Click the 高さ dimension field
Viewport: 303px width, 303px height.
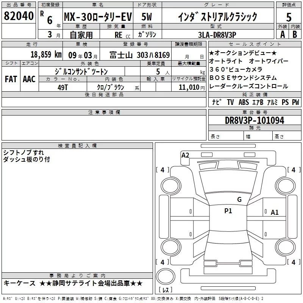287,136
